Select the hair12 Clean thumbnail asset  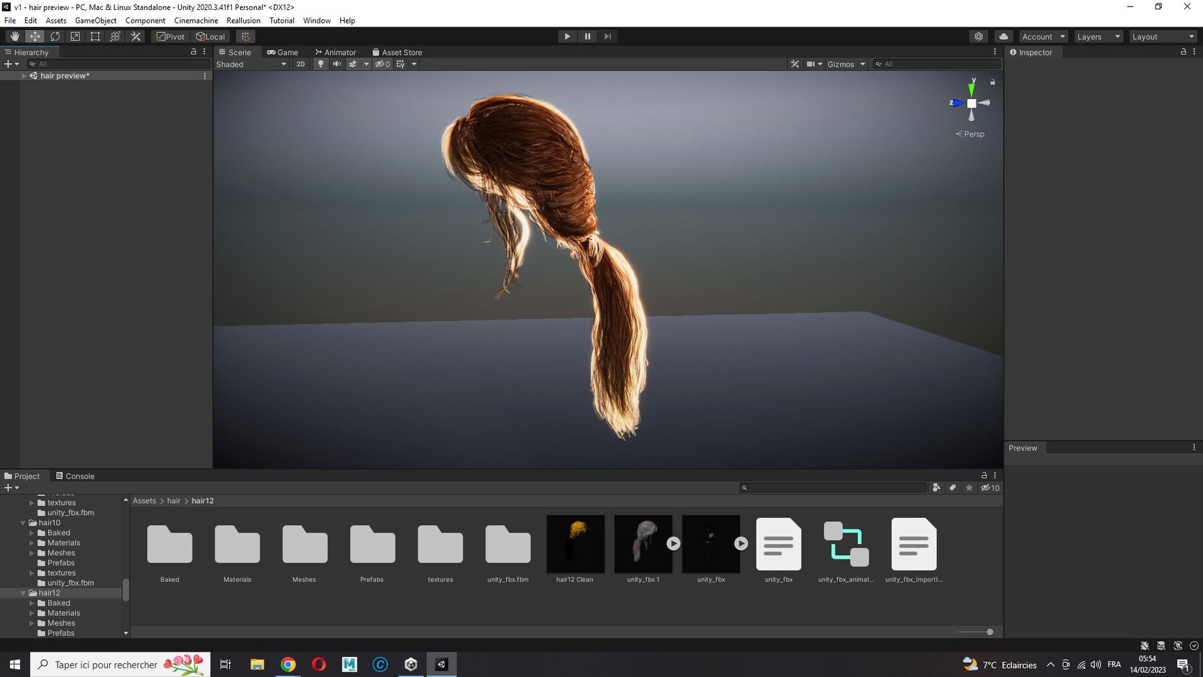coord(575,544)
